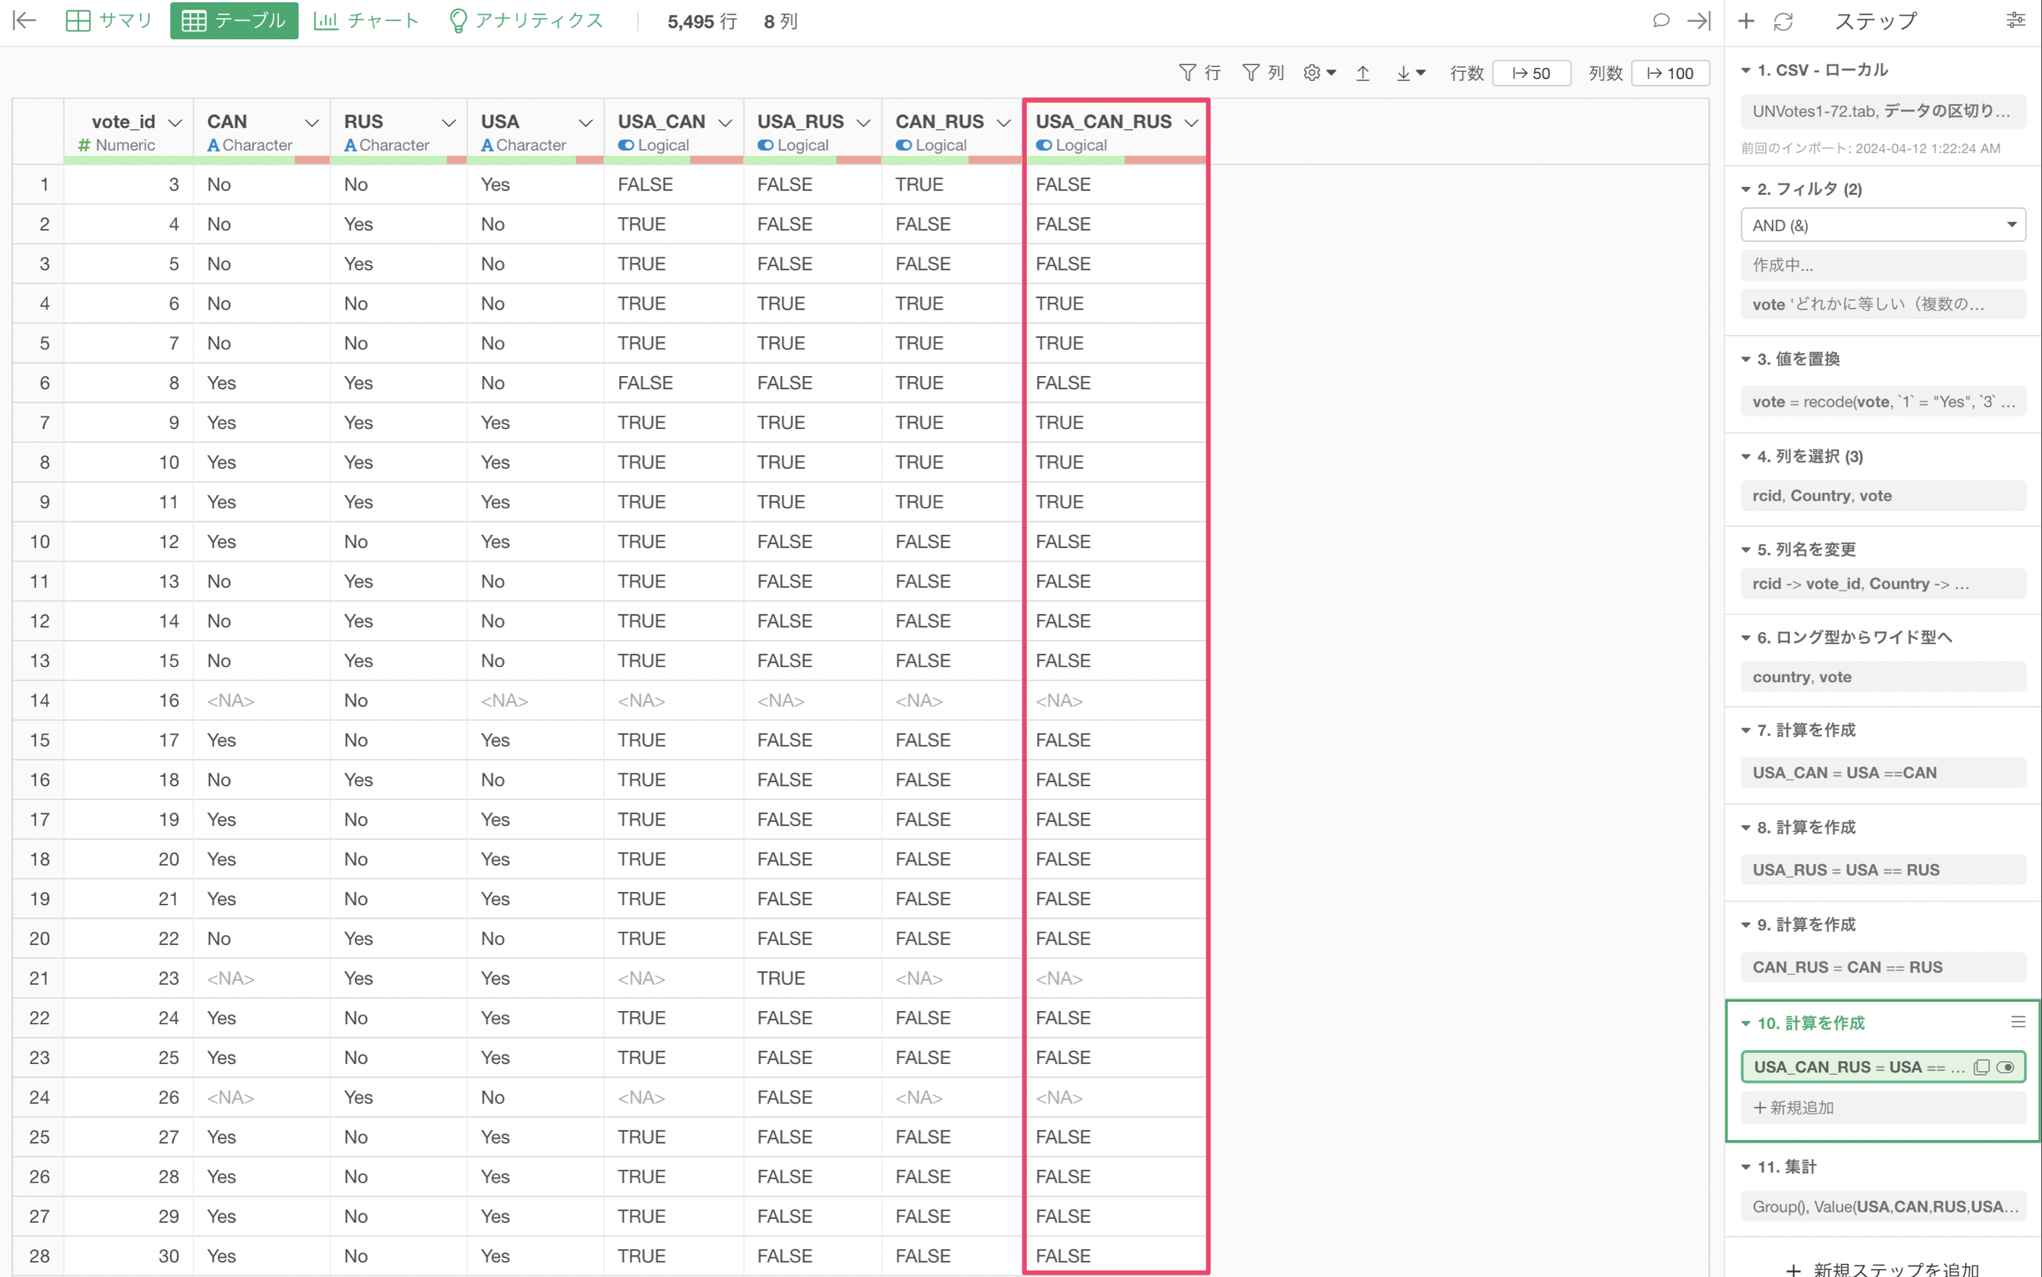2042x1277 pixels.
Task: Click the 5,495 行 row count
Action: [701, 22]
